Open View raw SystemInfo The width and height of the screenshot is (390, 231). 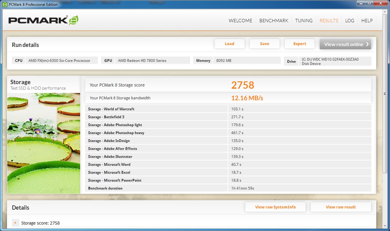(275, 207)
